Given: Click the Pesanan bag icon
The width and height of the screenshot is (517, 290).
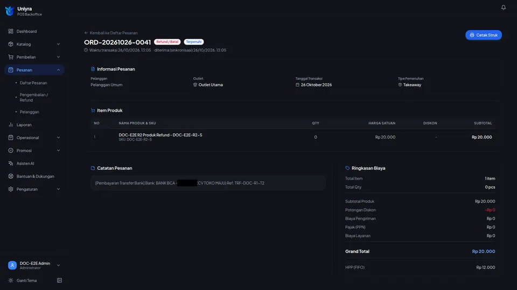Looking at the screenshot, I should pos(11,70).
